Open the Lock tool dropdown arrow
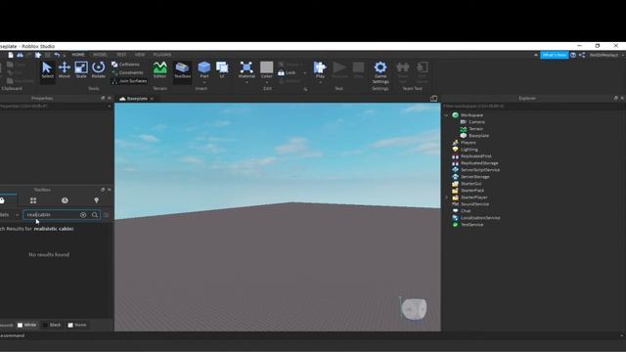Image resolution: width=626 pixels, height=352 pixels. point(304,73)
